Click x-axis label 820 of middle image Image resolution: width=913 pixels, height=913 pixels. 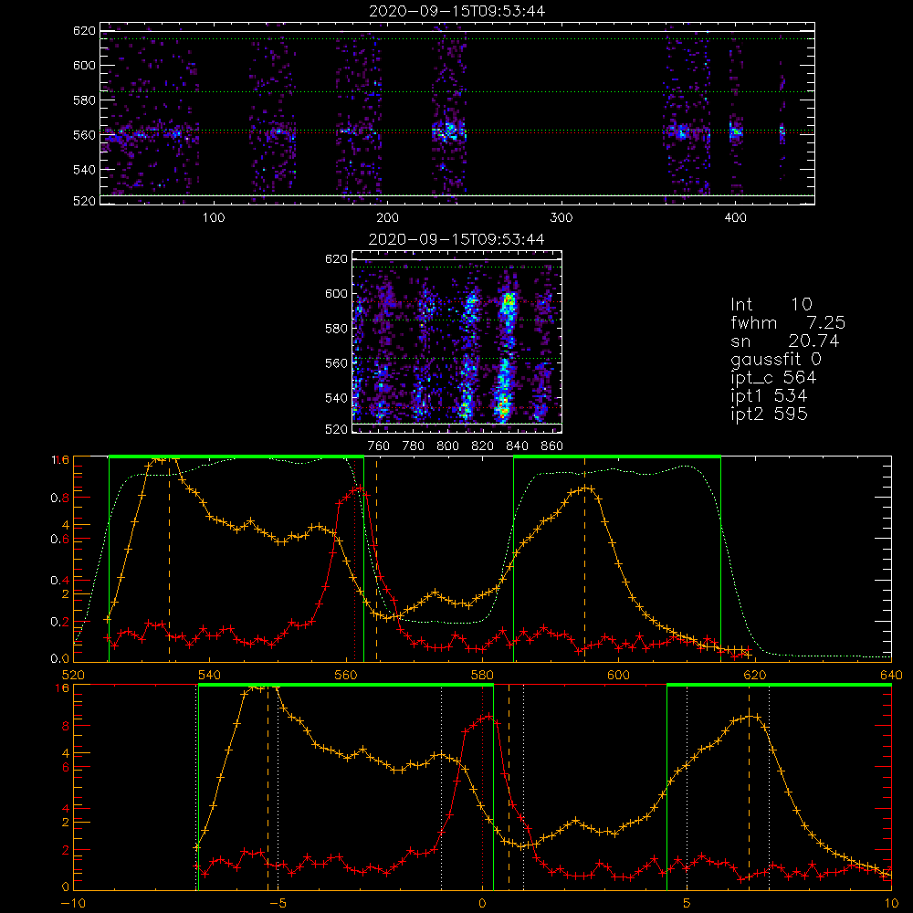tap(483, 446)
